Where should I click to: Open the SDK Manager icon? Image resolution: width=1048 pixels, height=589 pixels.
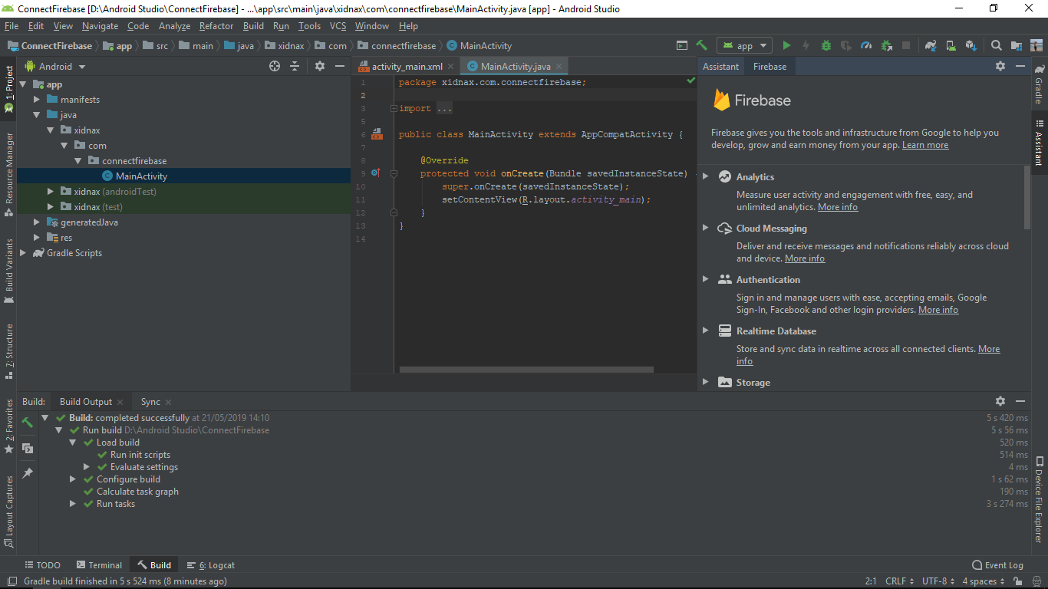pos(971,45)
